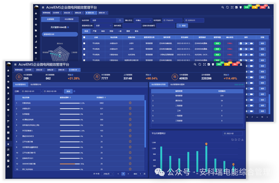Open start date picker 2022-02-01
The height and width of the screenshot is (183, 279).
click(31, 91)
